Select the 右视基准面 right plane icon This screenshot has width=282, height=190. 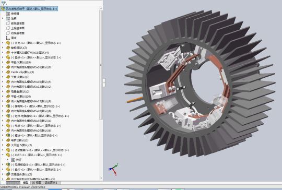8,33
